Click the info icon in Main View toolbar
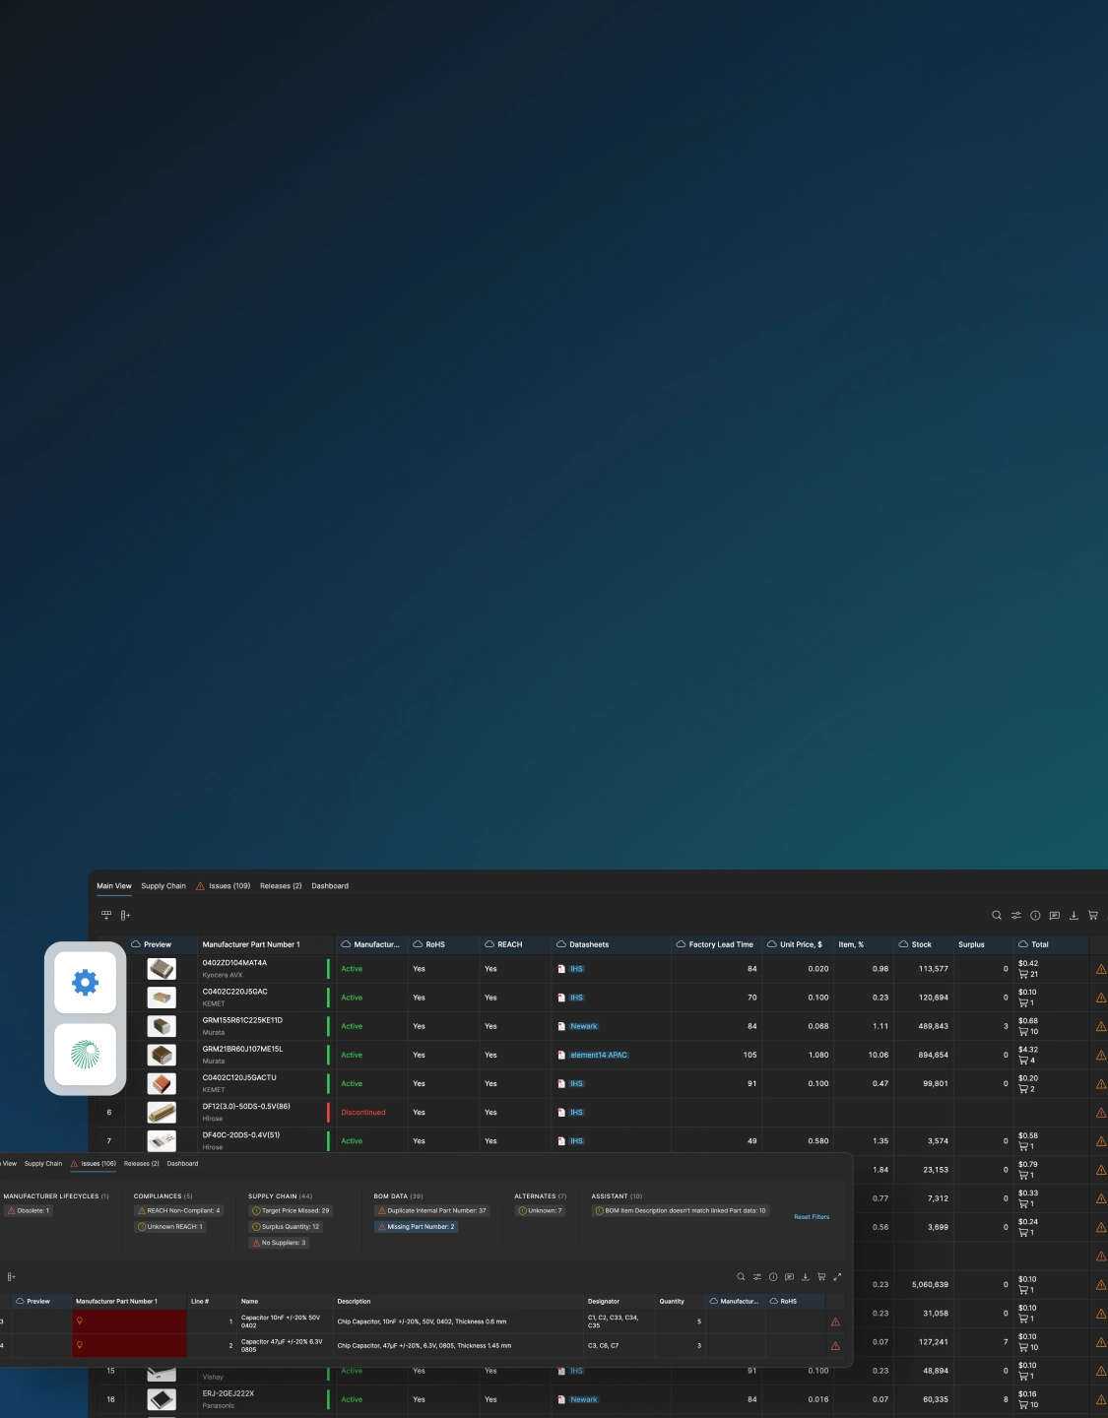This screenshot has height=1418, width=1108. click(x=1035, y=916)
